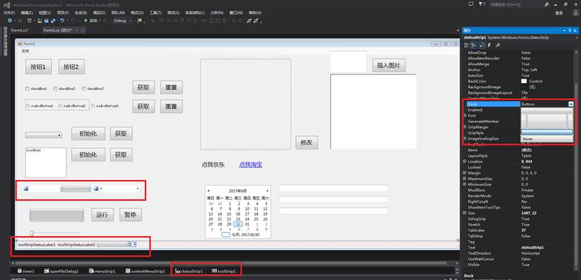Screen dimensions: 581x280
Task: Click the 点我淘宝 link label
Action: pos(251,165)
